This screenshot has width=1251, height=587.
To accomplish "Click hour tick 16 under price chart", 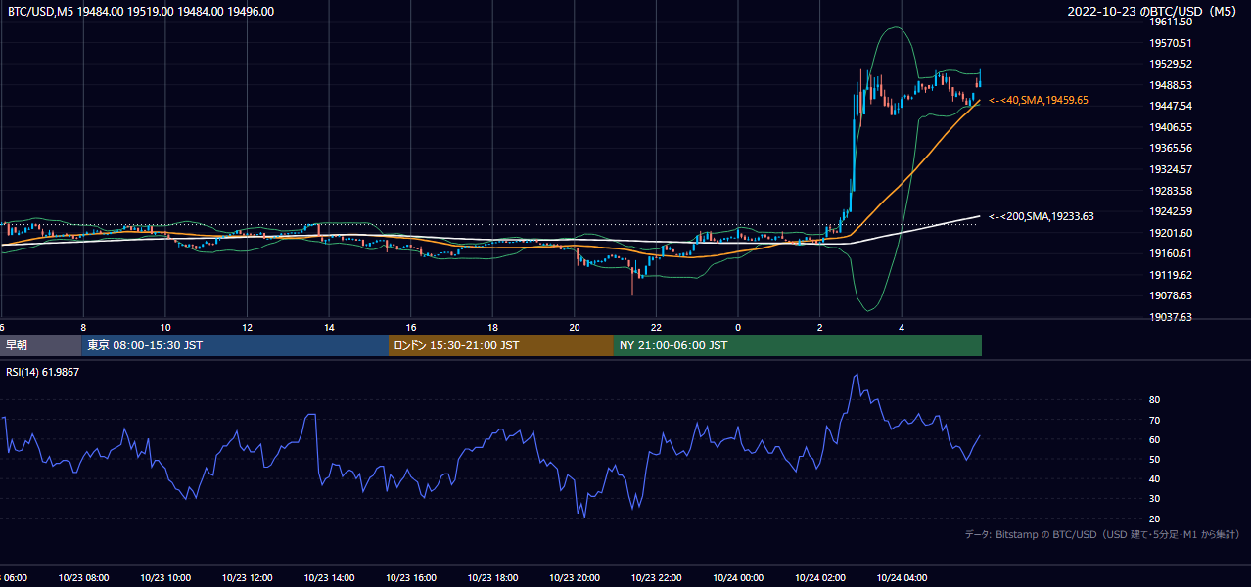I will [411, 327].
